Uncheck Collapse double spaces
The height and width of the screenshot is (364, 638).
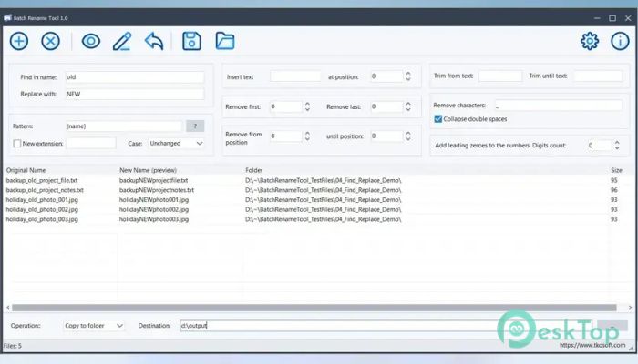click(437, 119)
